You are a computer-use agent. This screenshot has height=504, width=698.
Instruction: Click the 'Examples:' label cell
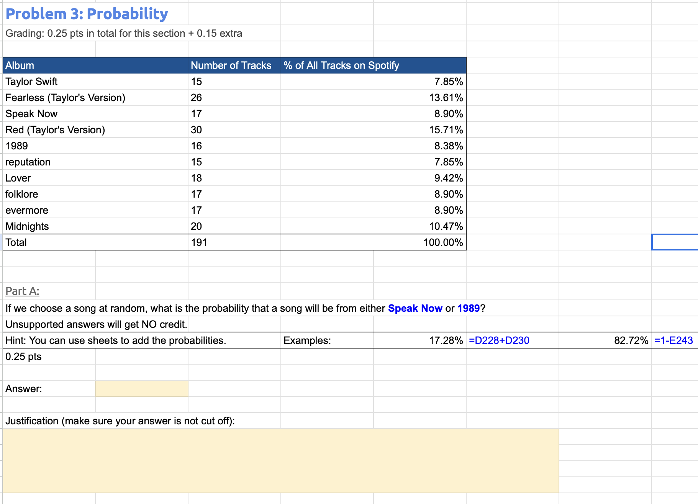pyautogui.click(x=327, y=340)
